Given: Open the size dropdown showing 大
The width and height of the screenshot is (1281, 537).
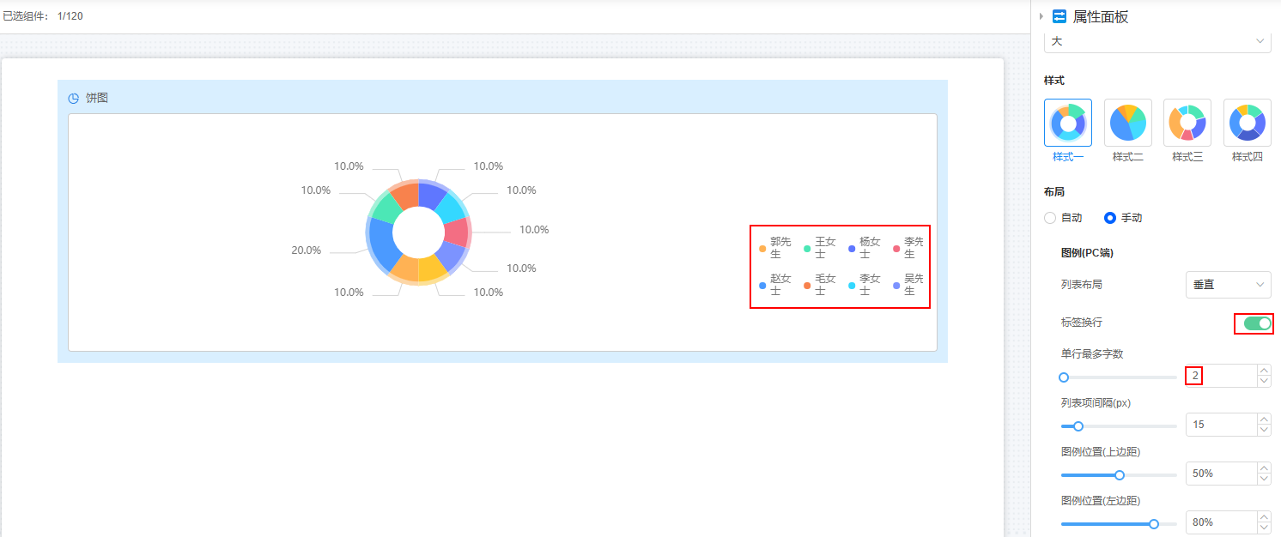Looking at the screenshot, I should coord(1157,40).
